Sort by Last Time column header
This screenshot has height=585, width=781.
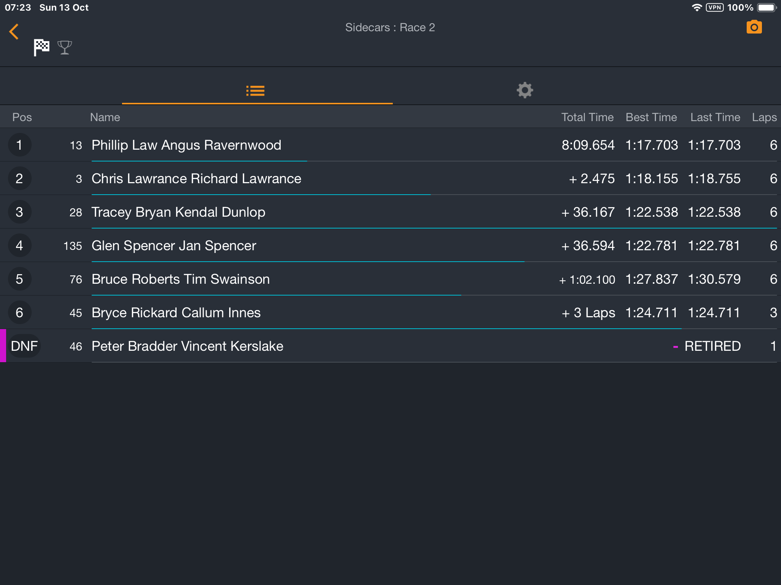pyautogui.click(x=715, y=117)
